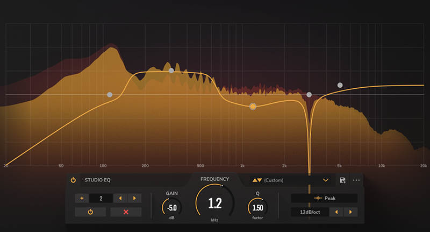Click the Gain knob showing -5.0 dB
430x232 pixels.
pos(172,207)
